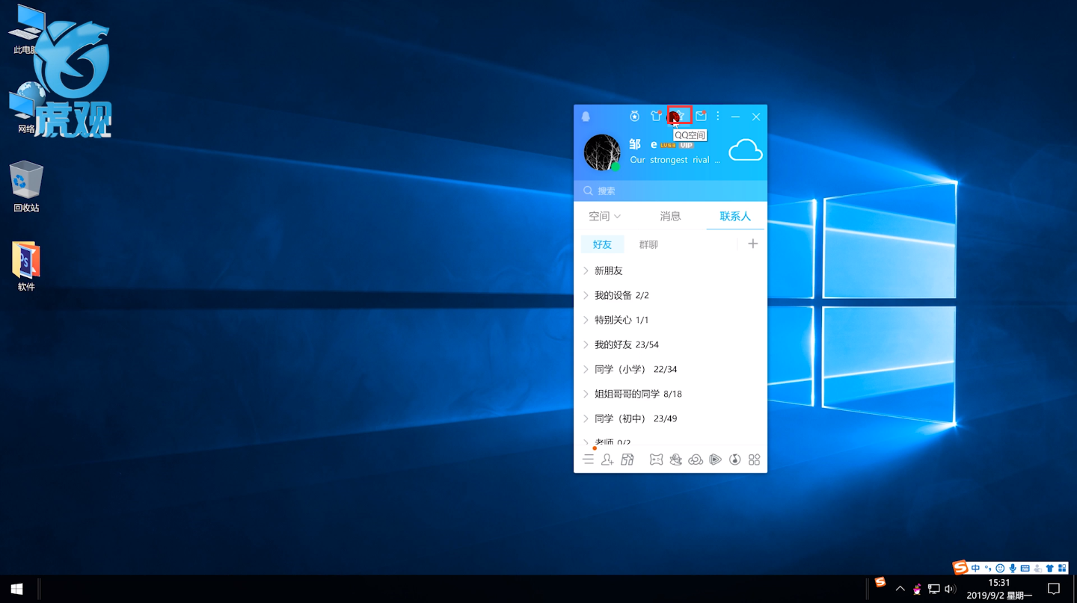
Task: Open Sogou skin T-shirt icon
Action: 1049,569
